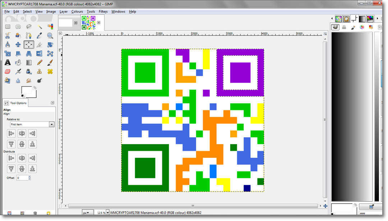Switch to Watercolour brush colour selector
The width and height of the screenshot is (388, 221).
[353, 27]
